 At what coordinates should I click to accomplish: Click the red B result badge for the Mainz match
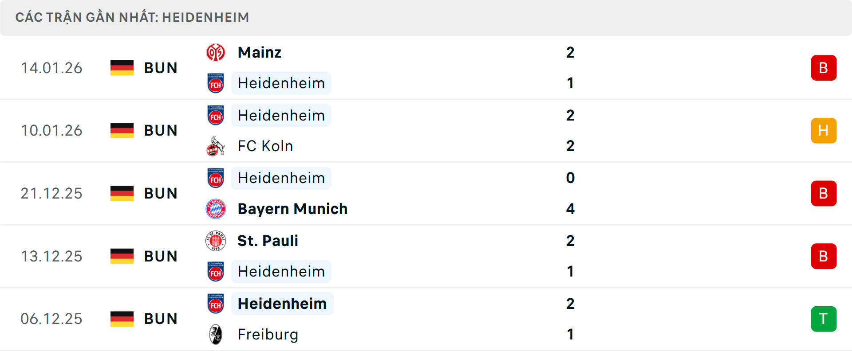click(824, 68)
